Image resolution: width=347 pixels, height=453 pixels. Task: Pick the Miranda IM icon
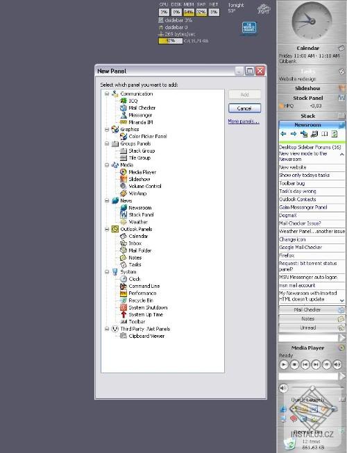coord(124,122)
